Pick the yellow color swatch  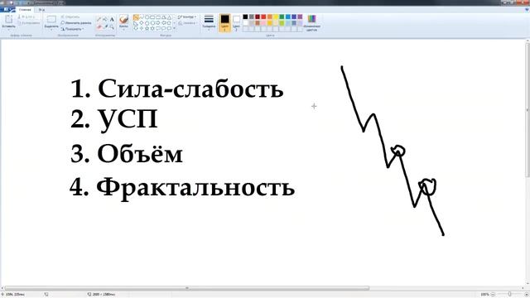[276, 17]
